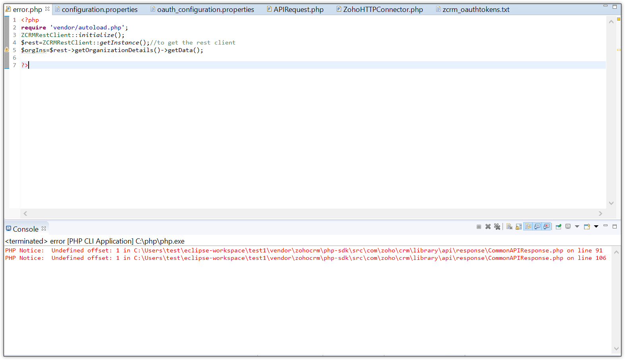Expand the Open Console dropdown arrow

tap(596, 226)
